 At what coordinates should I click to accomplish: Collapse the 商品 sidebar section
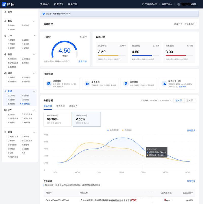[34, 21]
